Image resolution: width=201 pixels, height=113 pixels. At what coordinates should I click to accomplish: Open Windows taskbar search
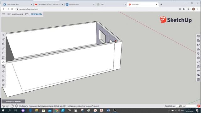pos(9,110)
